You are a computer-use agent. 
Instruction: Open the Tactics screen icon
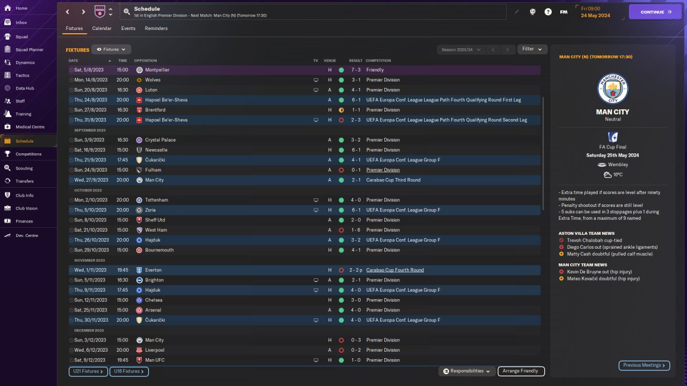pos(8,76)
